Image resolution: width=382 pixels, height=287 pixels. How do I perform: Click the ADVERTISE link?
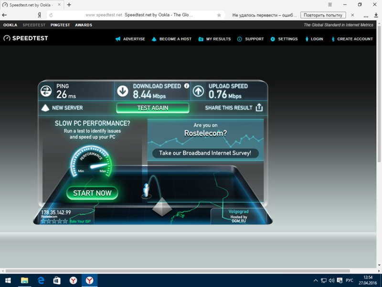134,39
